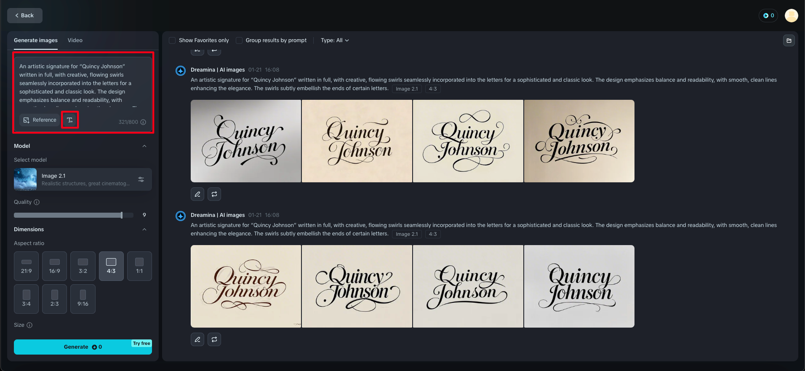Screen dimensions: 805x371
Task: Click the info icon next to Quality
Action: coord(37,202)
